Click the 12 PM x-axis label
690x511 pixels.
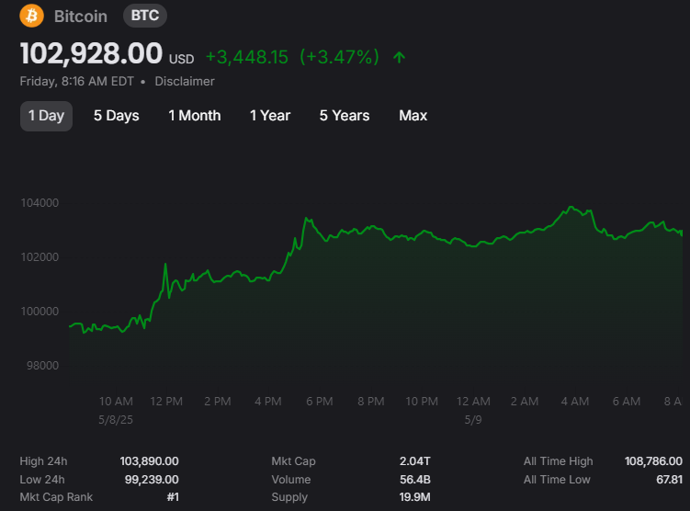tap(166, 402)
